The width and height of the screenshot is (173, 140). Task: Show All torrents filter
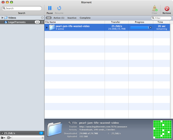[x=49, y=18]
